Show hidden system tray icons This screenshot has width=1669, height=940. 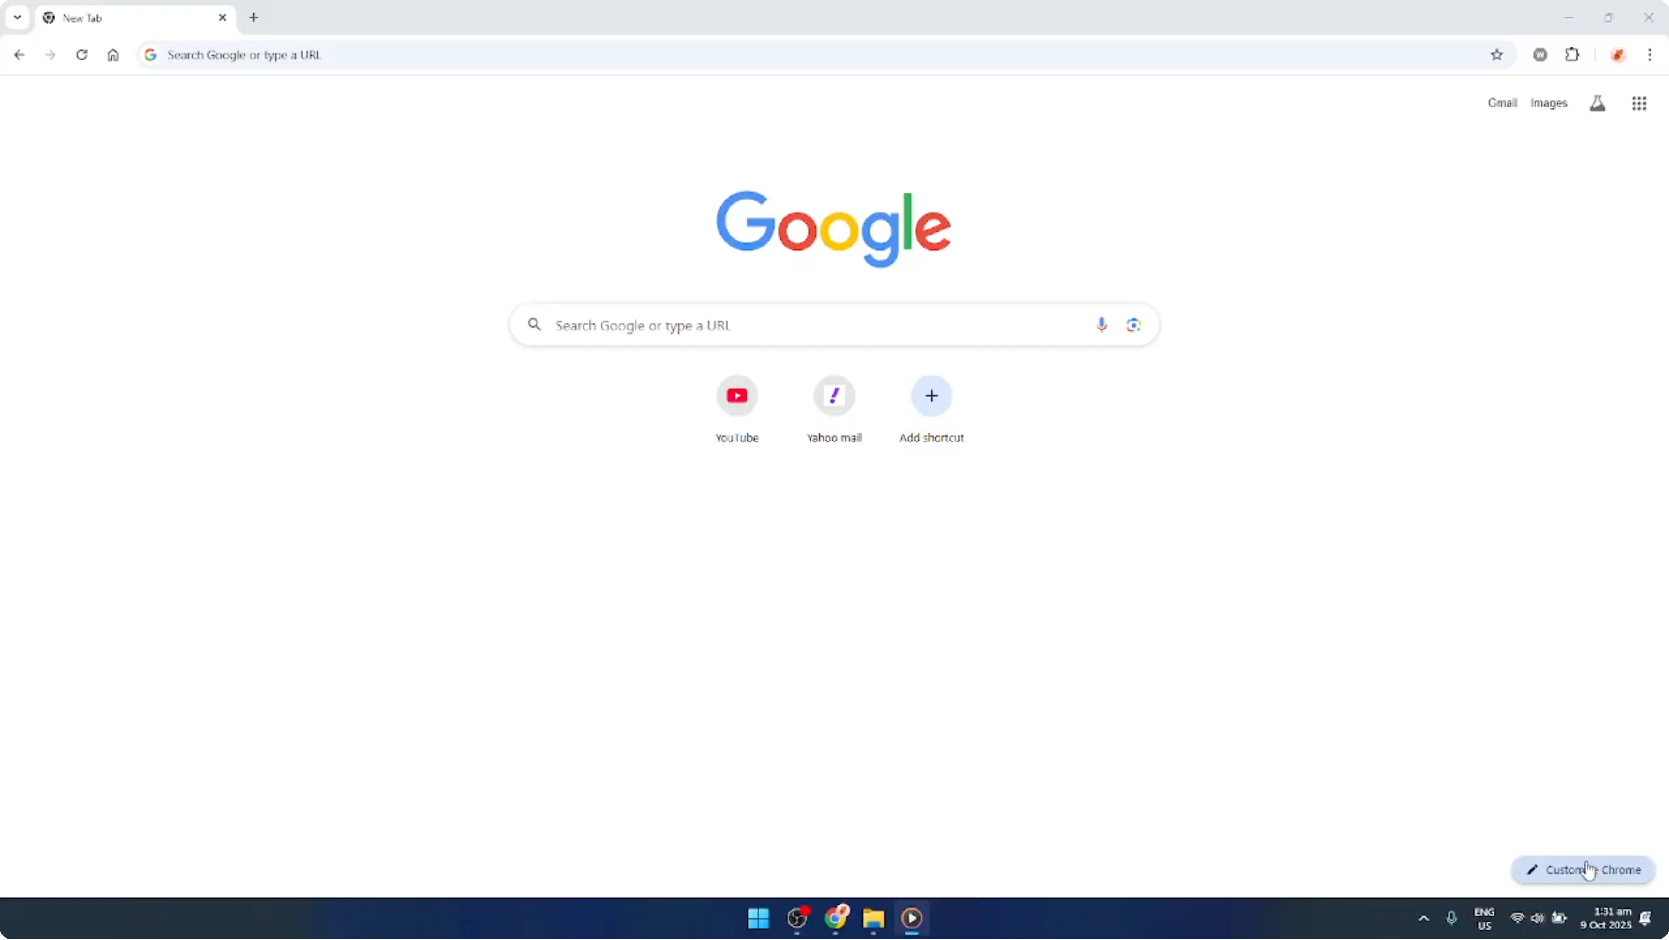(1424, 919)
